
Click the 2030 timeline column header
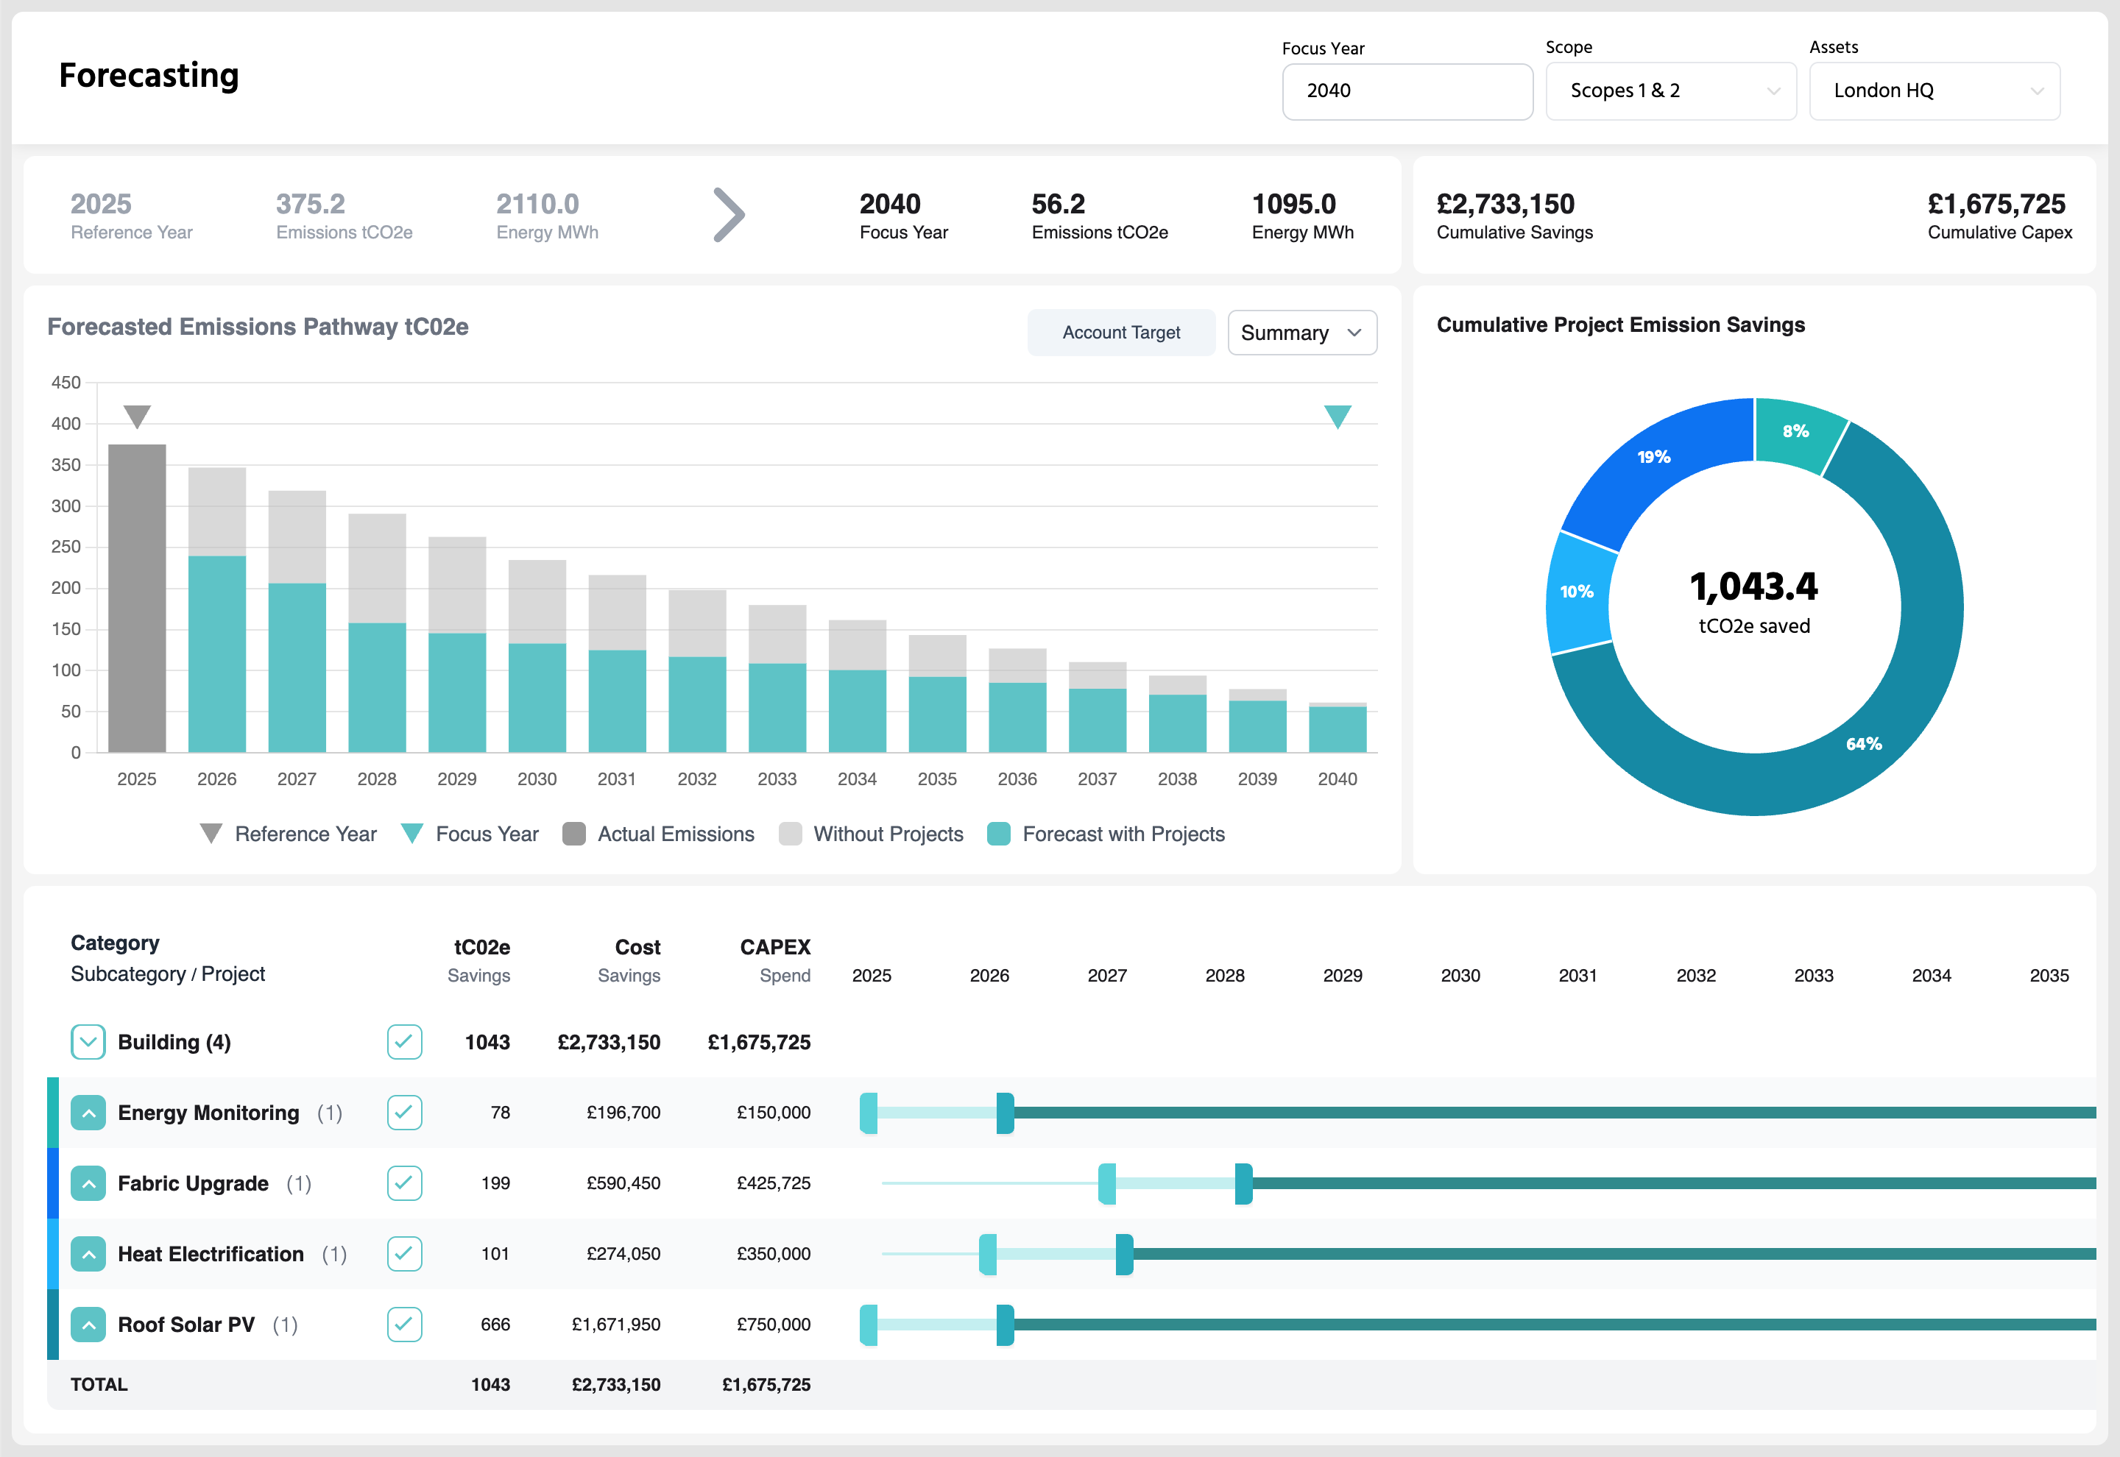(1460, 975)
